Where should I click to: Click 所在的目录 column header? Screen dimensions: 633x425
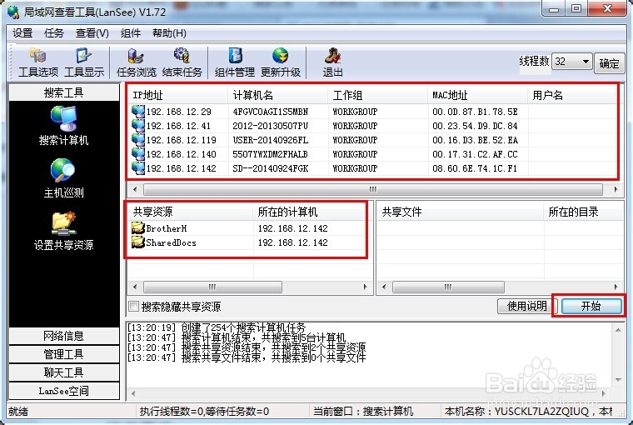[584, 212]
